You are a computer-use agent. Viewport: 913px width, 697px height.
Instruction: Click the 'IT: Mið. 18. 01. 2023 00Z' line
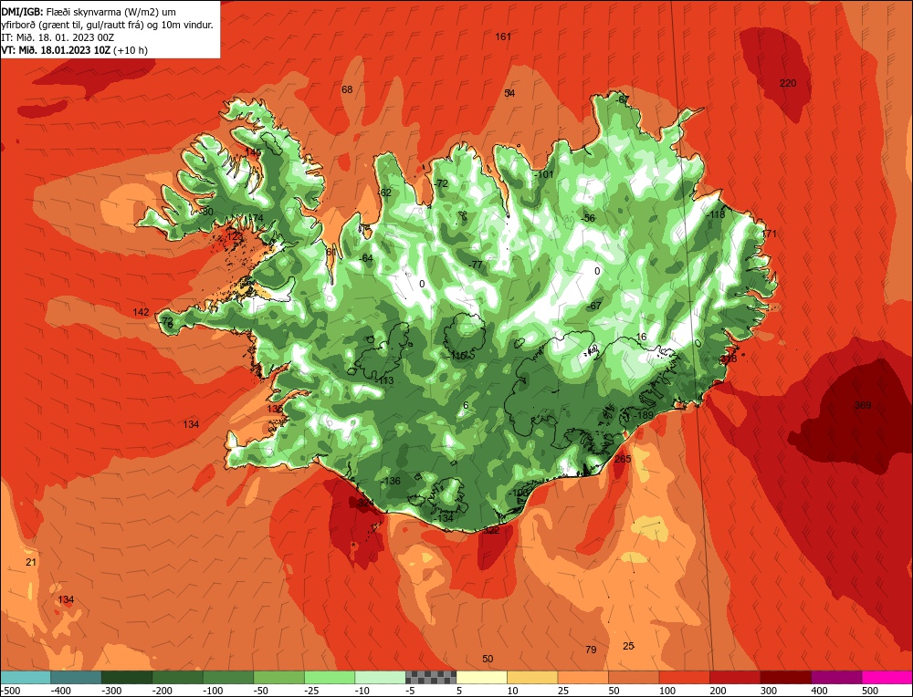coord(58,37)
